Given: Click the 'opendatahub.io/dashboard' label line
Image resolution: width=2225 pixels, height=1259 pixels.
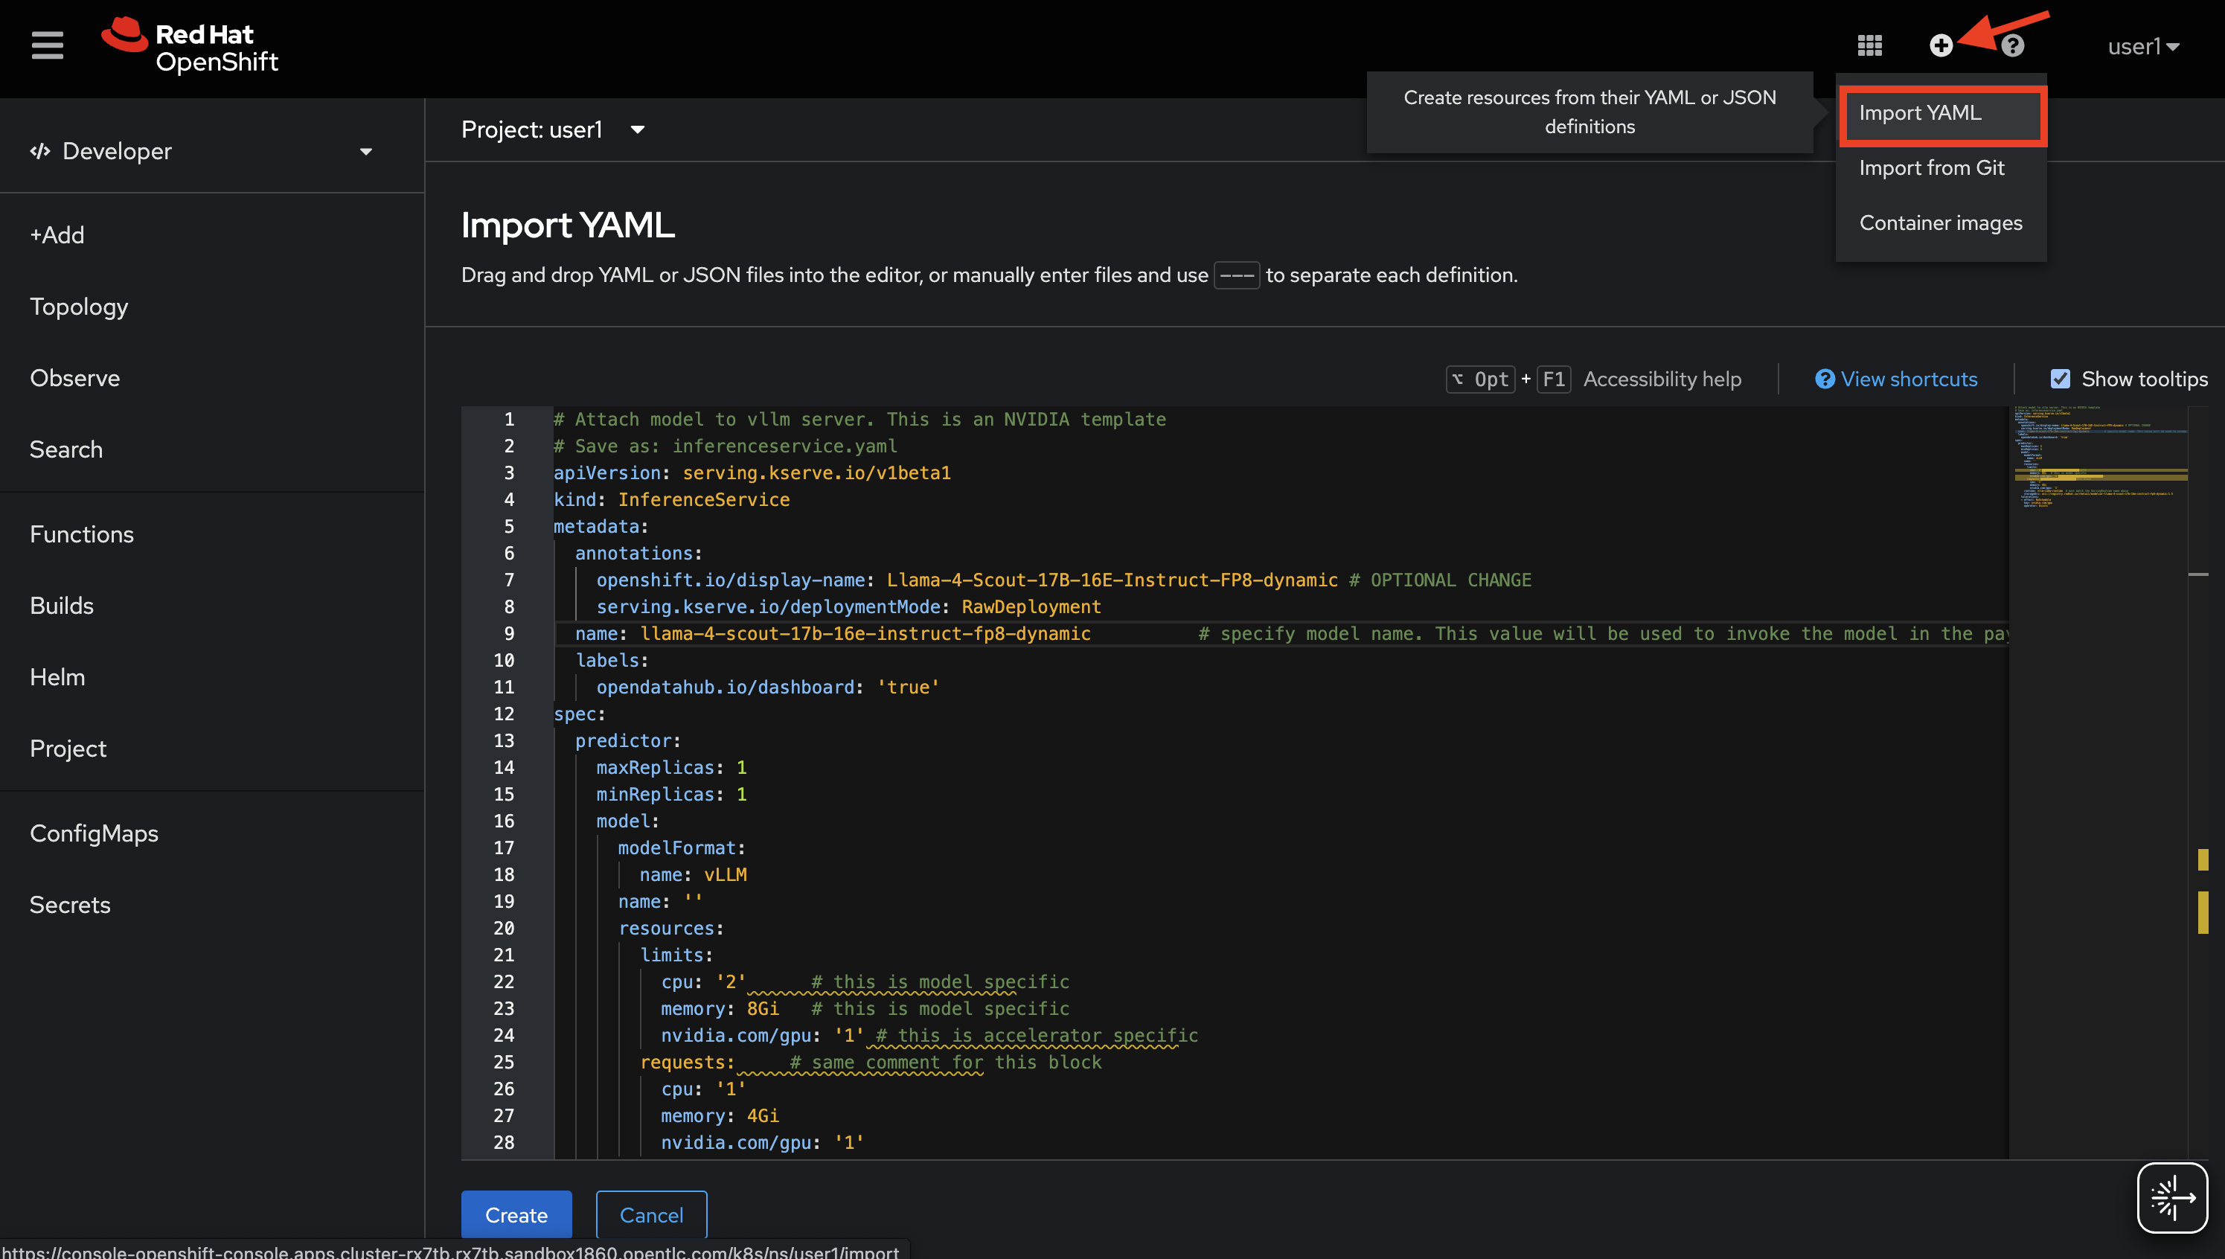Looking at the screenshot, I should 768,688.
